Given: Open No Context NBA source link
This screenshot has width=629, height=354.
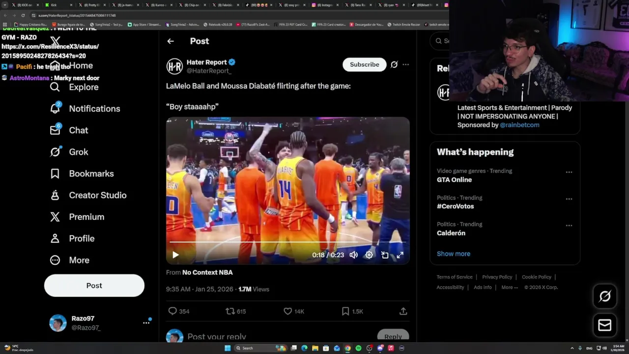Looking at the screenshot, I should click(207, 272).
